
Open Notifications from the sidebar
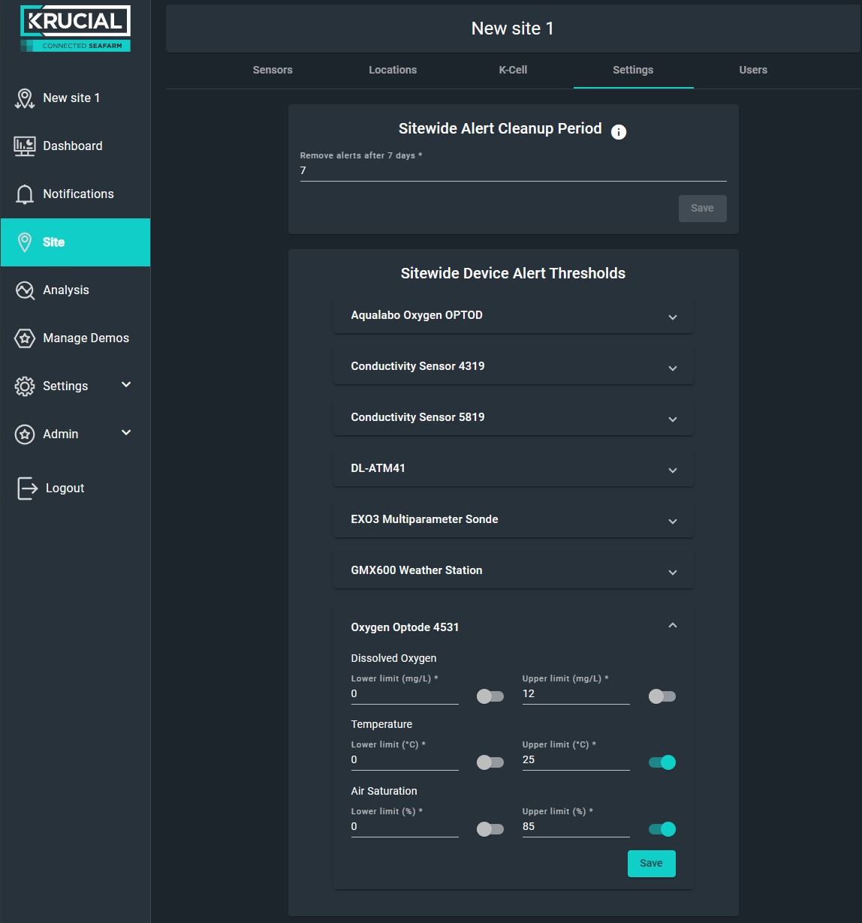tap(75, 194)
